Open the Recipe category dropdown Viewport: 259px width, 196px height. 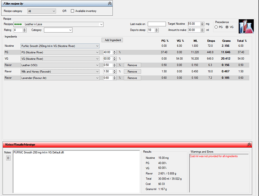click(42, 11)
